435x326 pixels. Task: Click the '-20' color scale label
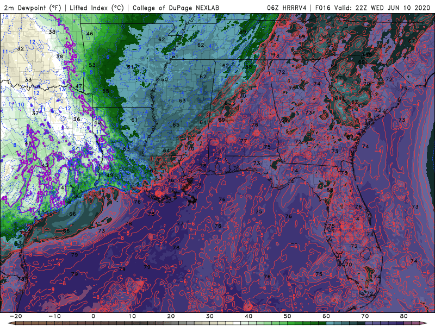point(16,316)
